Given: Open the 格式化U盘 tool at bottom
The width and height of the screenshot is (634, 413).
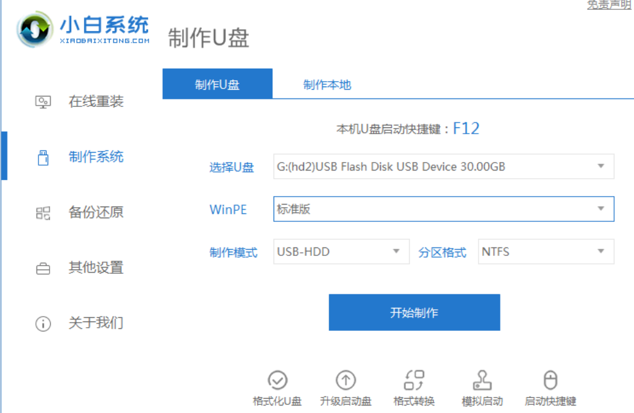Looking at the screenshot, I should pyautogui.click(x=278, y=386).
